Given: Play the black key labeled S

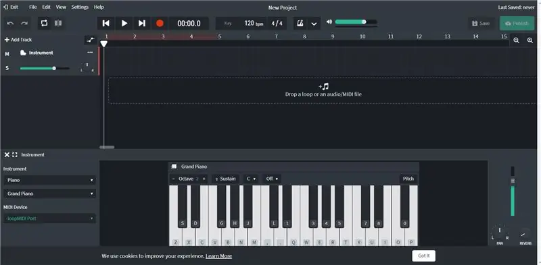Looking at the screenshot, I should [182, 206].
